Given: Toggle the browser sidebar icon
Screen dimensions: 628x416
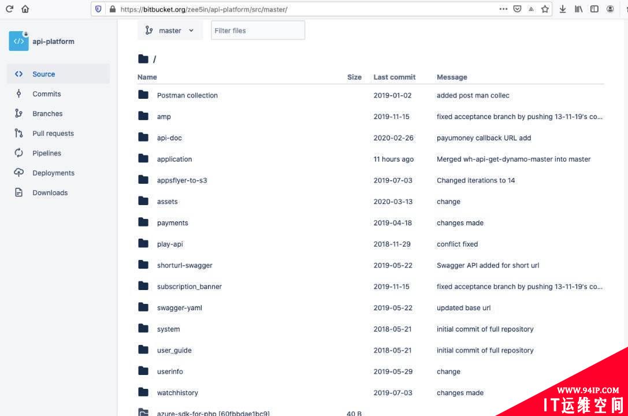Looking at the screenshot, I should click(594, 9).
